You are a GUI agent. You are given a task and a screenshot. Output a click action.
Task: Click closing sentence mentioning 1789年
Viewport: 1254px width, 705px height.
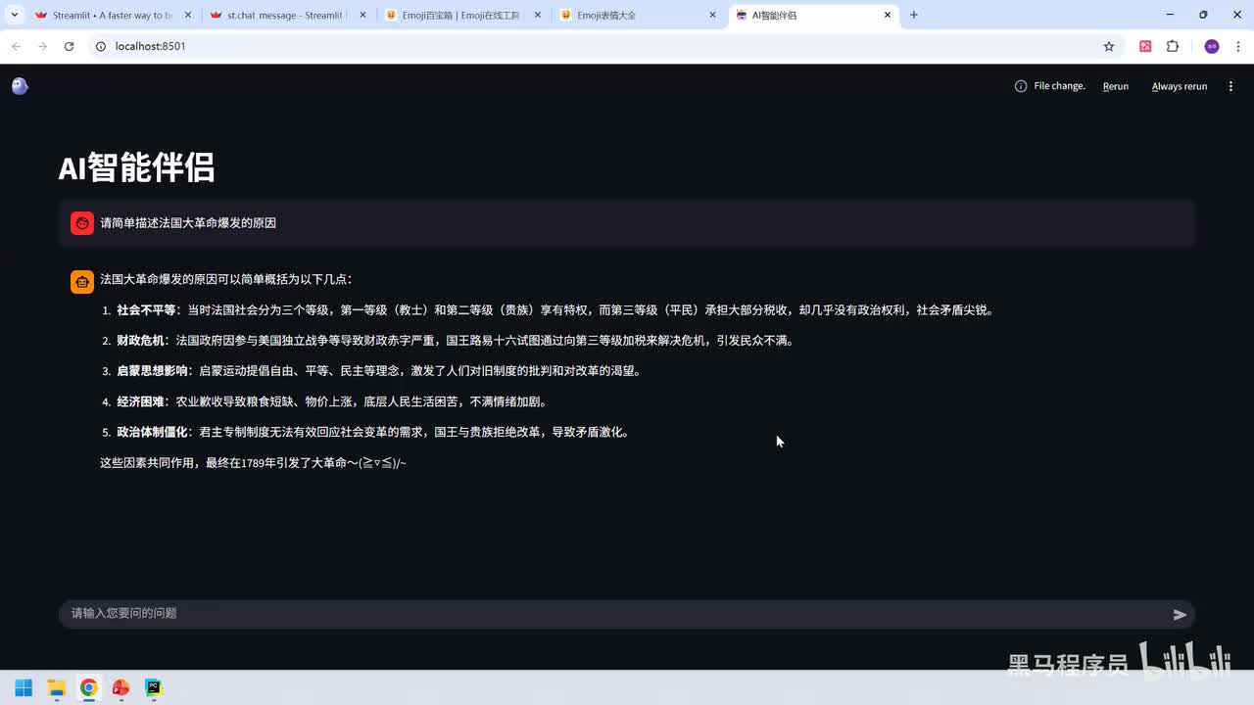(x=253, y=463)
